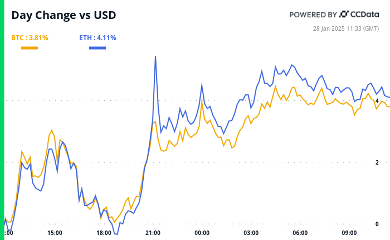Select the 18:00 x-axis time label

click(x=104, y=233)
